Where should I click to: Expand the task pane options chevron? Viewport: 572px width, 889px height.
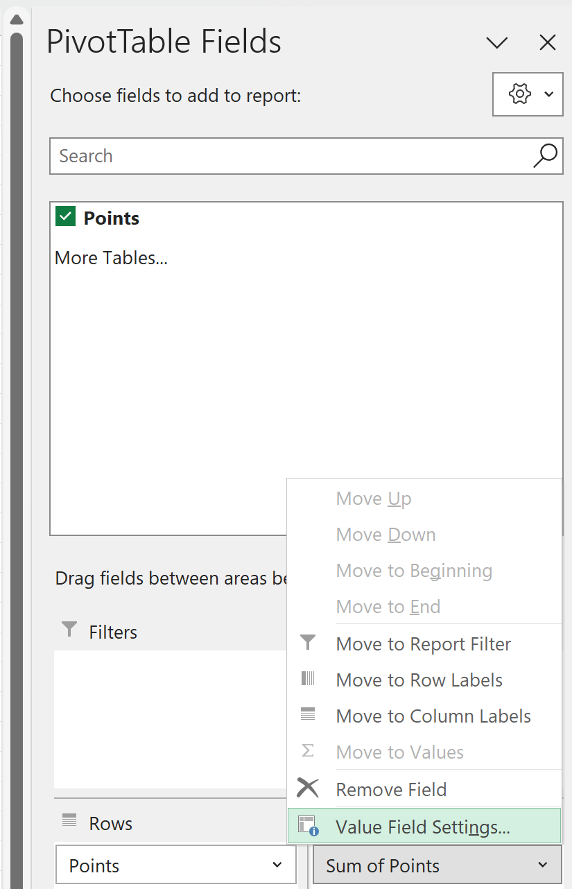point(497,43)
